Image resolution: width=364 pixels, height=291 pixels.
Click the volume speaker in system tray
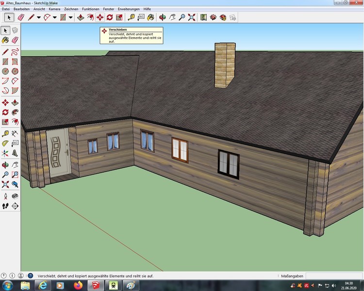pyautogui.click(x=334, y=286)
